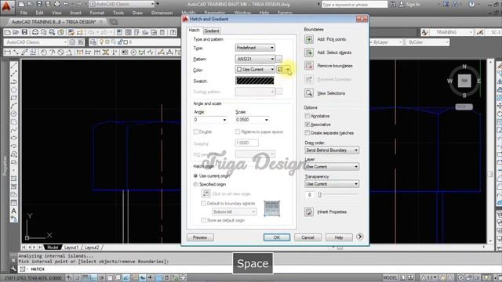Click Add Pick points icon

308,39
